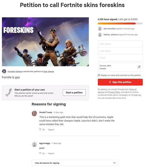This screenshot has width=148, height=168.
Task: Open the Toronto, Canada location field
Action: pos(120,67)
